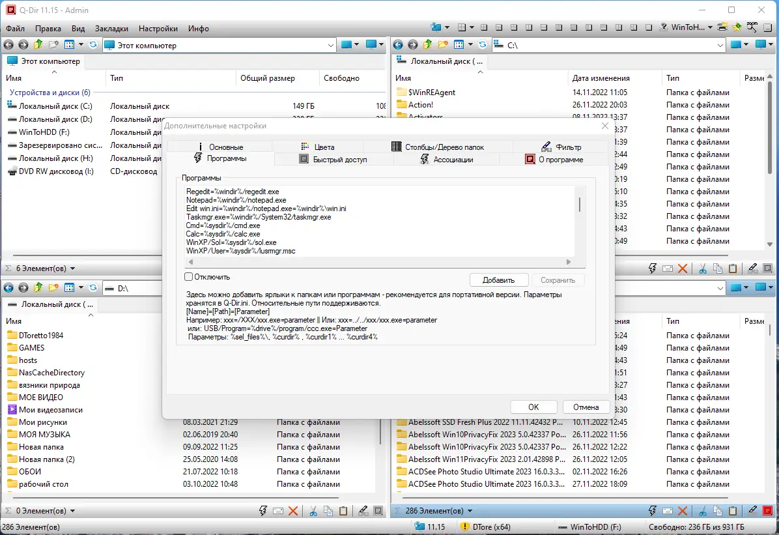Image resolution: width=779 pixels, height=535 pixels.
Task: Collapse the Устройства и диски group
Action: click(x=50, y=93)
